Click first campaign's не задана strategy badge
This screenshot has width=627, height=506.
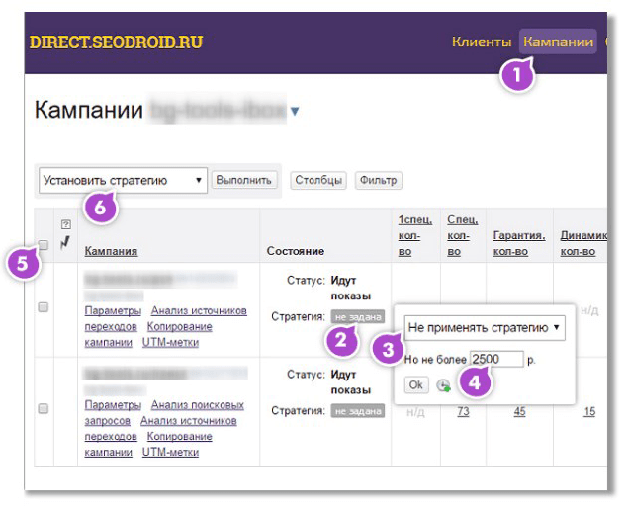358,317
